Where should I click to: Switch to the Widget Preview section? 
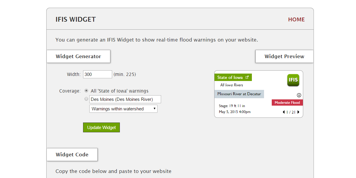[284, 56]
